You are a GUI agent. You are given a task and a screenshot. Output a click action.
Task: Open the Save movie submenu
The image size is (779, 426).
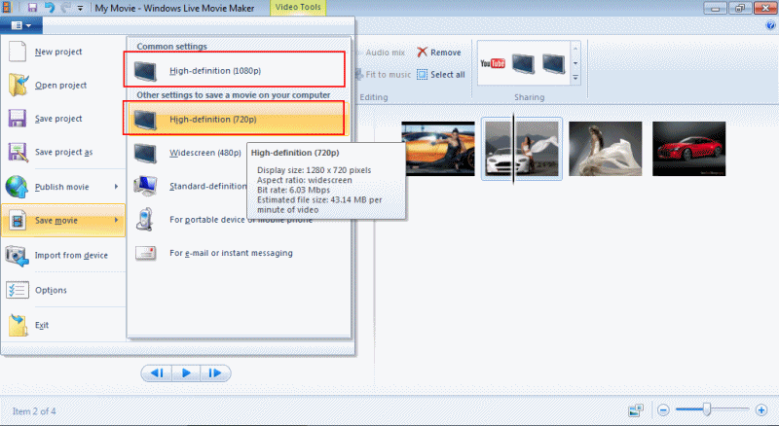coord(63,221)
